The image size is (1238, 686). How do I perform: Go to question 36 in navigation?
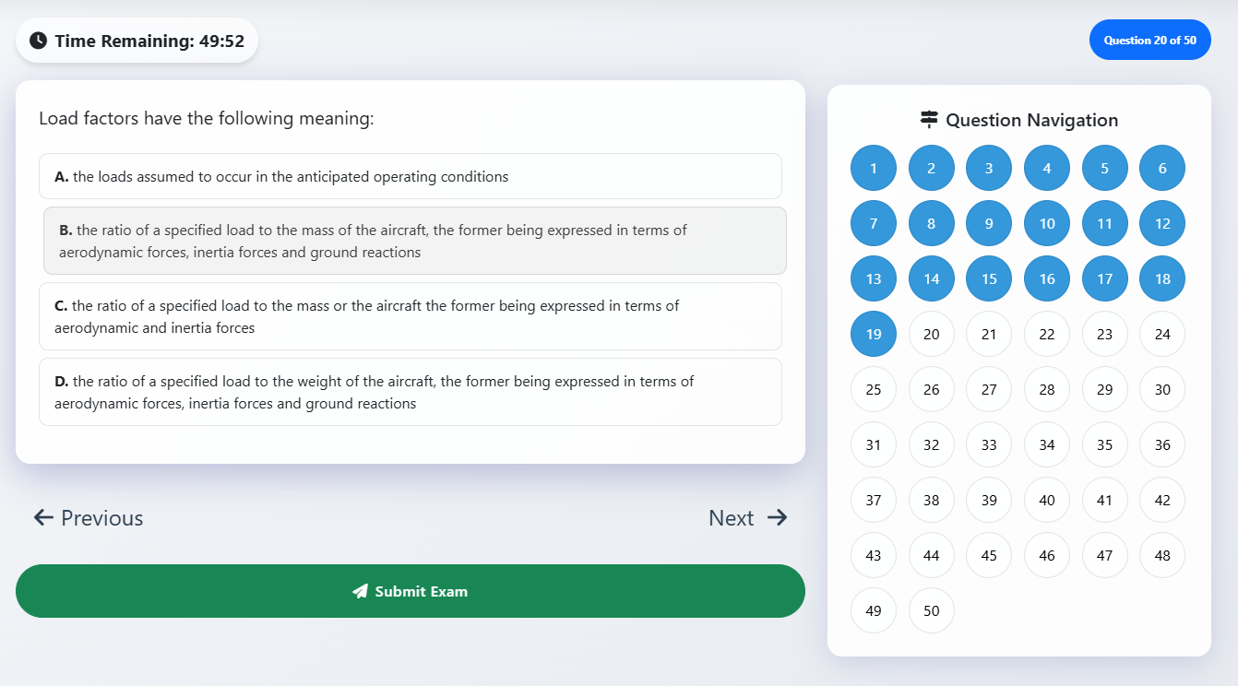click(1162, 444)
